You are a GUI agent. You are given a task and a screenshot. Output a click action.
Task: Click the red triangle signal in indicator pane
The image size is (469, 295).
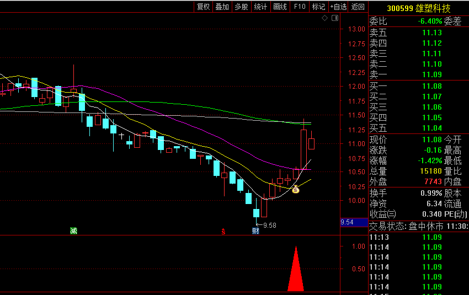pyautogui.click(x=296, y=269)
